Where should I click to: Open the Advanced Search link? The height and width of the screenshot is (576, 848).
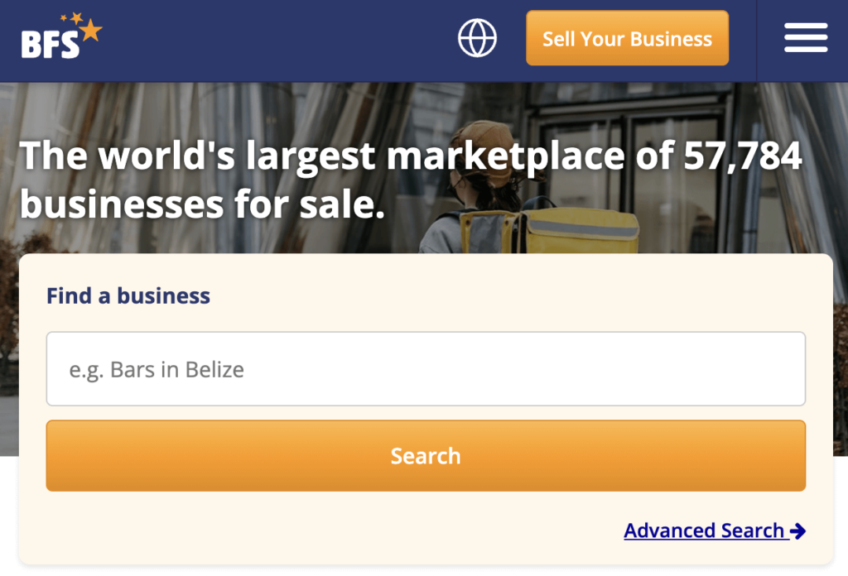pos(704,530)
